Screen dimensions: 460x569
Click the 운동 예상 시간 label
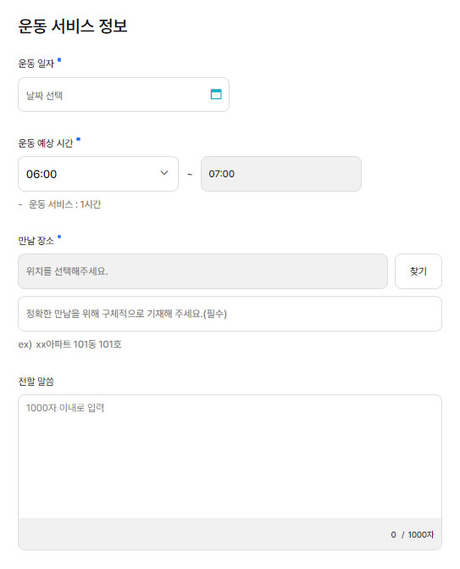[46, 143]
